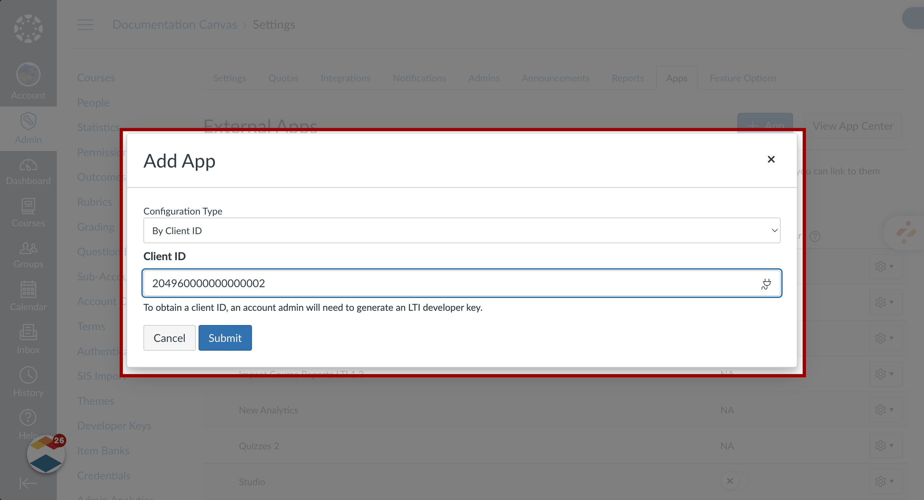
Task: Click the hamburger menu icon beside the breadcrumb
Action: coord(85,25)
